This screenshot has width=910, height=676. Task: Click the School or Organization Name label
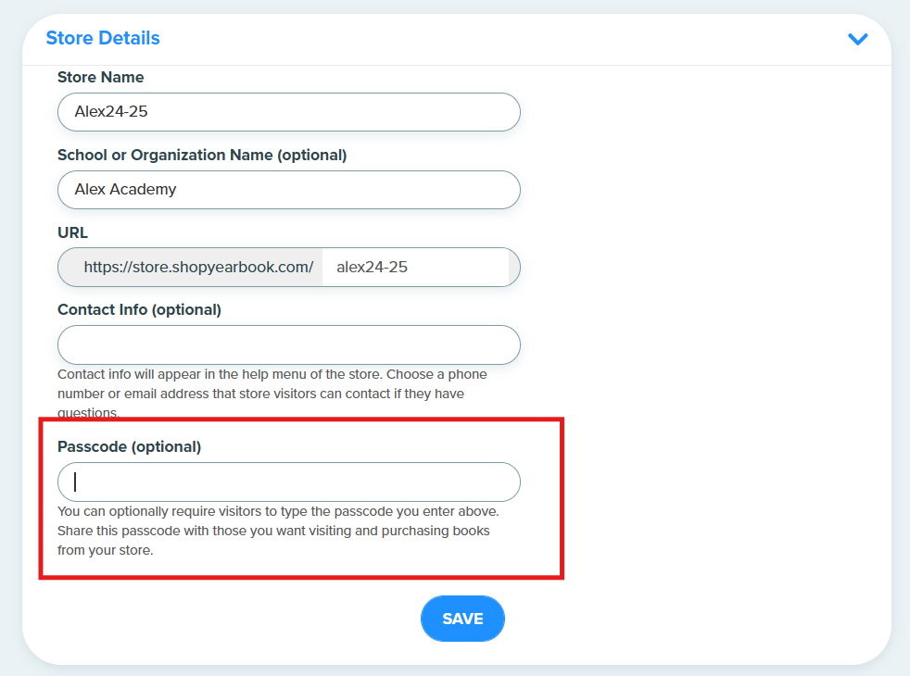[x=202, y=156]
